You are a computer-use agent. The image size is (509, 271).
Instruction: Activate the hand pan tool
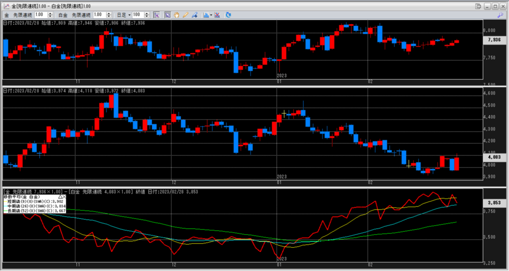(176, 15)
